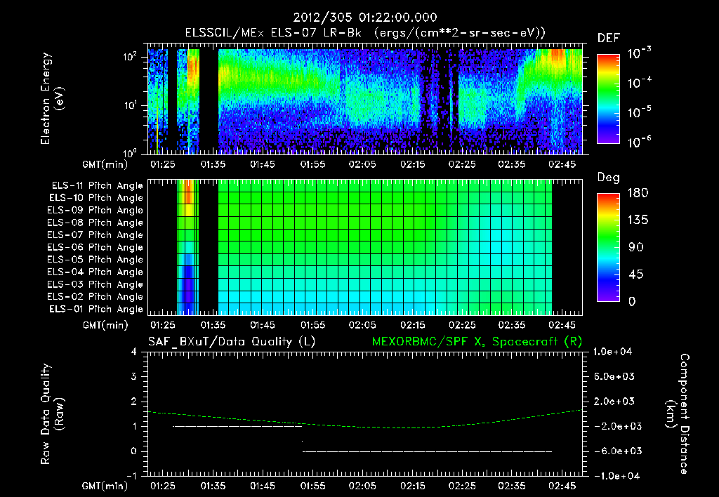Click the 4 tick on Raw Data Quality axis
Screen dimensions: 719x497
coord(133,352)
